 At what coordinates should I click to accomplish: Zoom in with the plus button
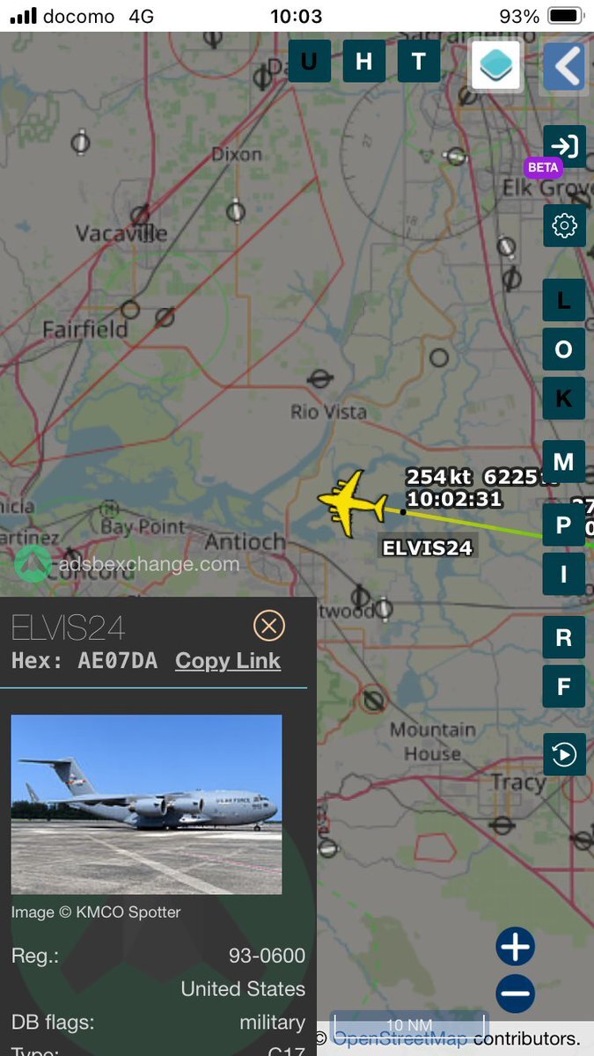coord(516,947)
